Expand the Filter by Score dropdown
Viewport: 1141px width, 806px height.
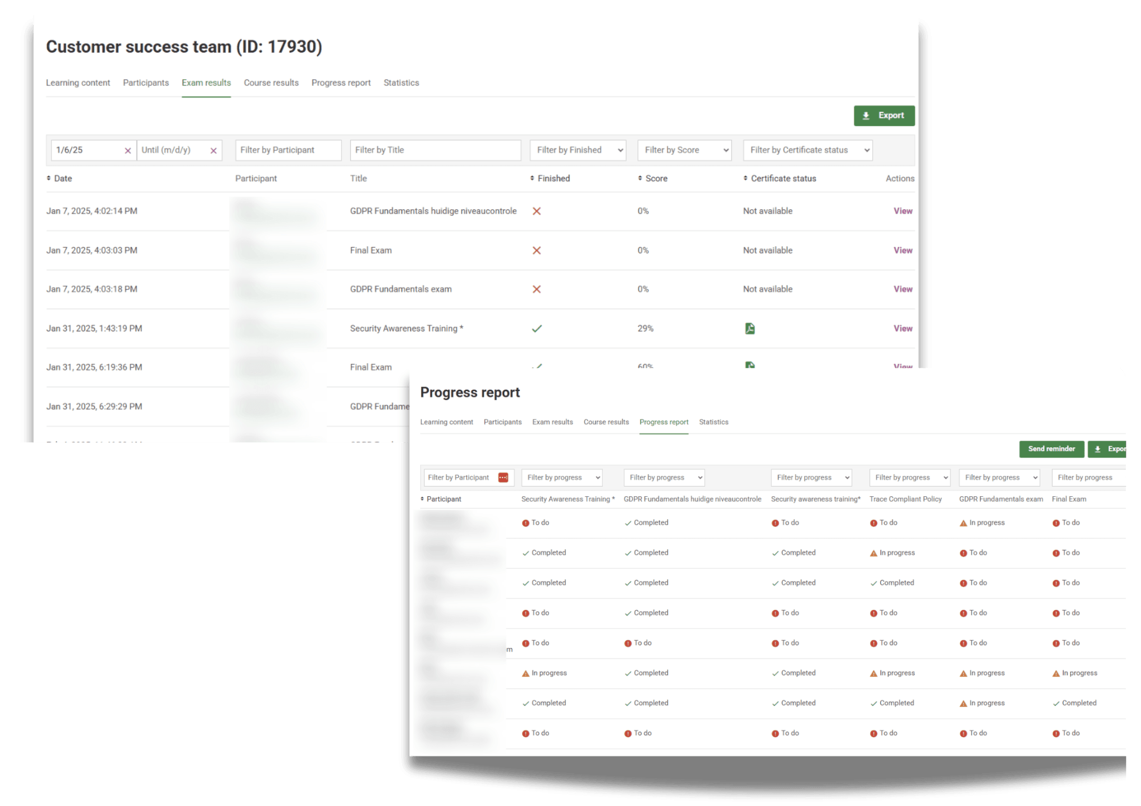[684, 150]
